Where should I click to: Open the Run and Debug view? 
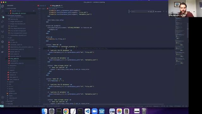click(3, 22)
